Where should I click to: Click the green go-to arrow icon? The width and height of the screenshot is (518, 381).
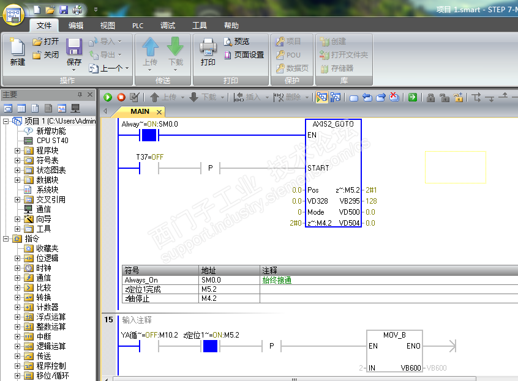pyautogui.click(x=413, y=97)
